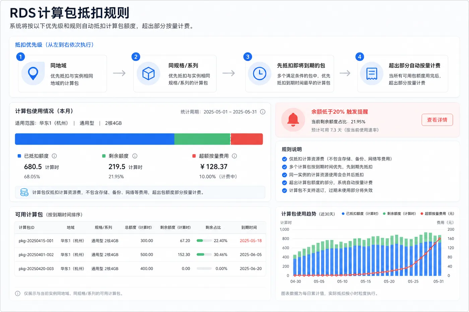Screen dimensions: 469x312
Task: Click the red legend square for 超额按量费用
Action: (194, 156)
